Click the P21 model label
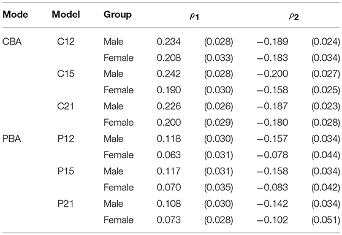Image resolution: width=342 pixels, height=235 pixels. click(x=66, y=204)
